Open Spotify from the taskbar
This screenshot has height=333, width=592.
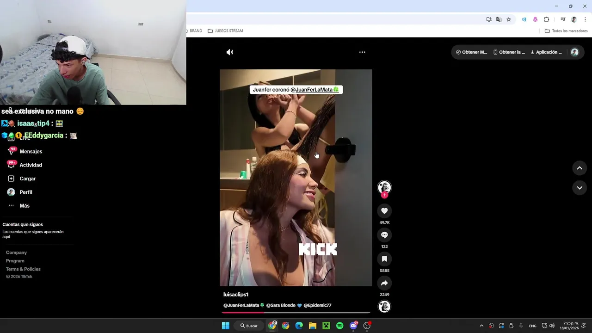(x=340, y=326)
